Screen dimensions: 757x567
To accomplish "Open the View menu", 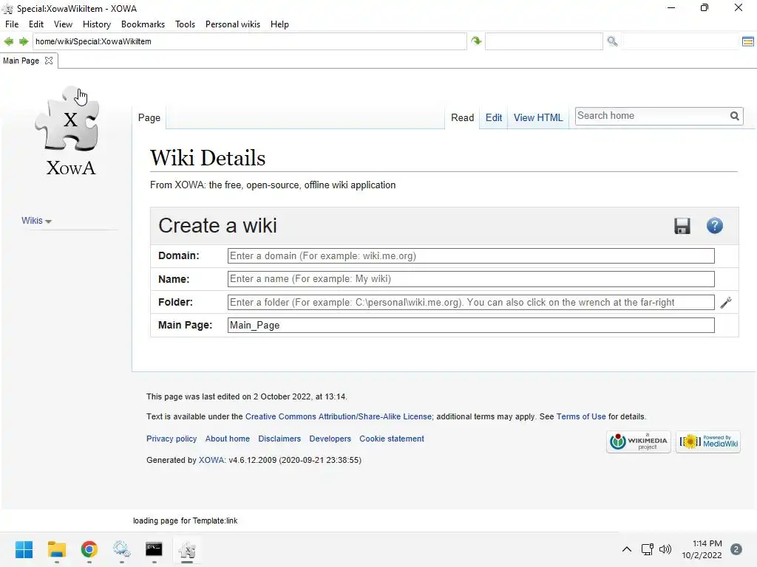I will 63,24.
